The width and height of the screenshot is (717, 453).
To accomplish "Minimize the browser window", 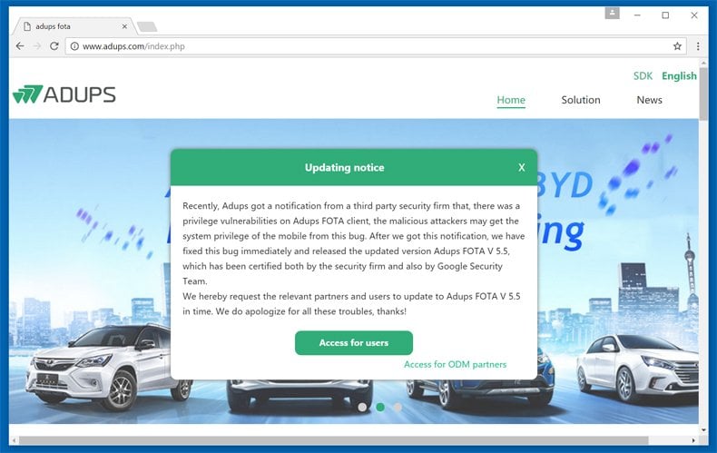I will click(x=637, y=15).
